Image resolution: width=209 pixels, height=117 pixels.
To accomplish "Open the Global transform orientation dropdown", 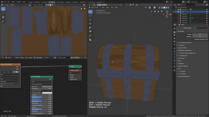I will (121, 5).
